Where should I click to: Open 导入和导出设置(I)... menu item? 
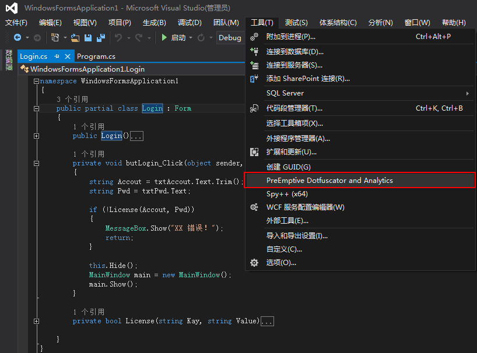click(360, 236)
